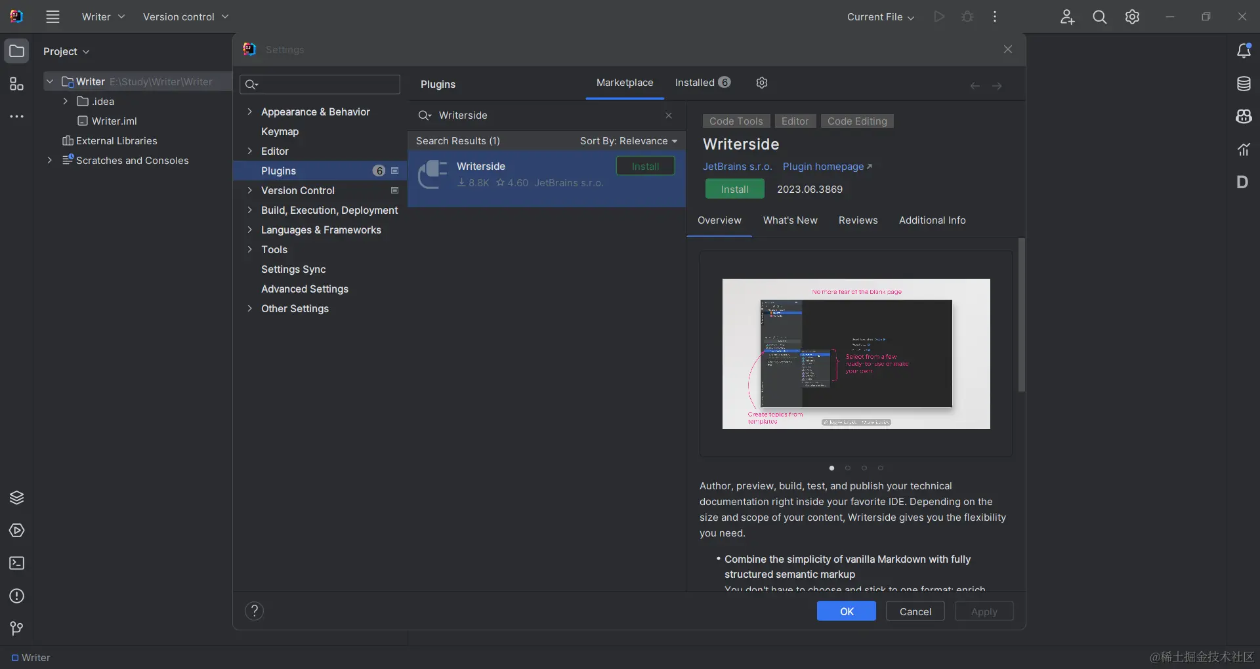Open the More Actions vertical dots menu

click(995, 17)
